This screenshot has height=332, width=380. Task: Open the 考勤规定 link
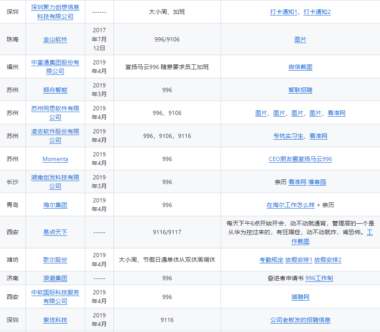click(x=271, y=260)
